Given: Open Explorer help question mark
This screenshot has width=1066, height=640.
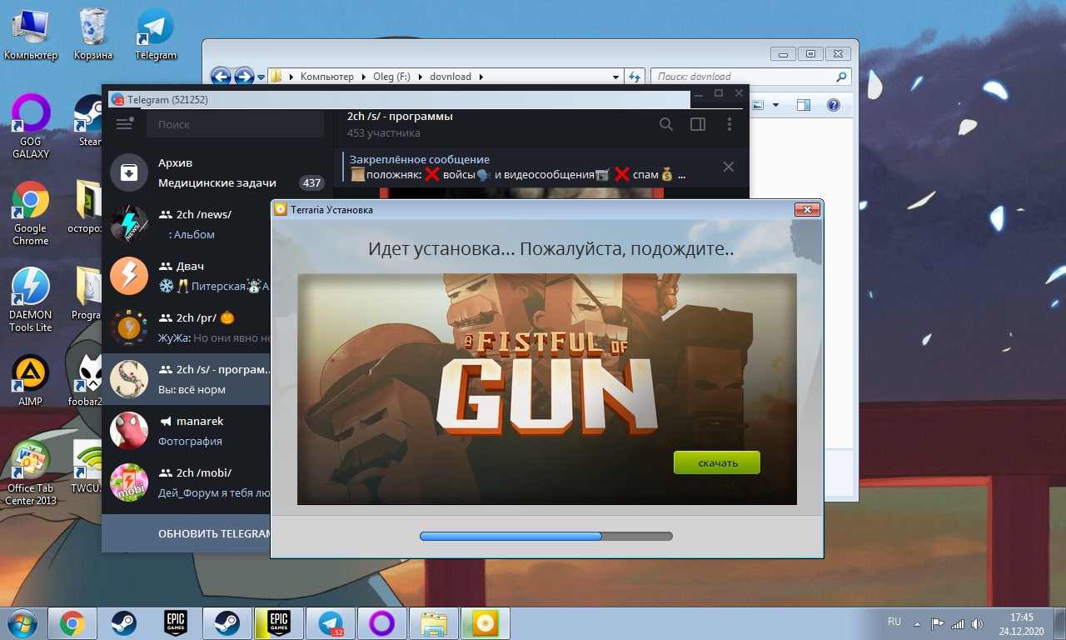Looking at the screenshot, I should coord(833,105).
